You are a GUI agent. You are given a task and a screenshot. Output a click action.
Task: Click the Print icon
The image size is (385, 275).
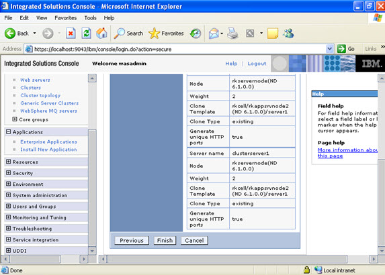point(232,34)
